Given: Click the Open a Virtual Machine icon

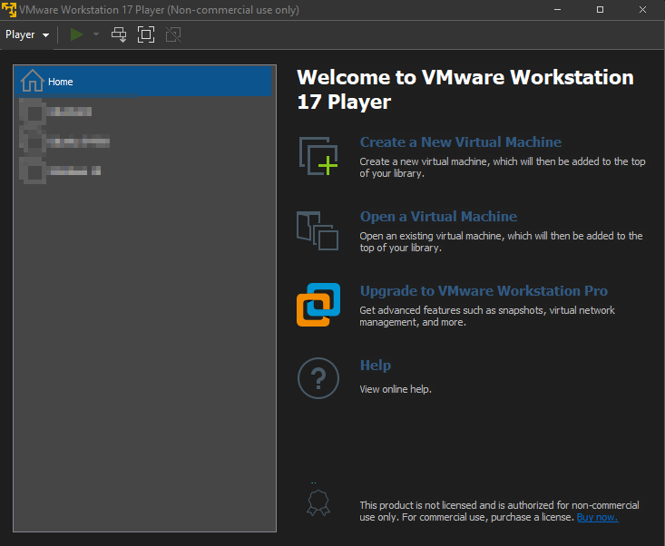Looking at the screenshot, I should pyautogui.click(x=318, y=229).
